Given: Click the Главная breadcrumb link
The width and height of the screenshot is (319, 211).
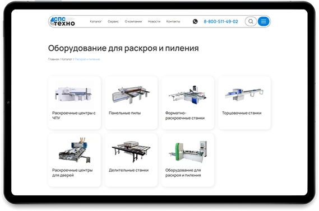Looking at the screenshot, I should 53,59.
